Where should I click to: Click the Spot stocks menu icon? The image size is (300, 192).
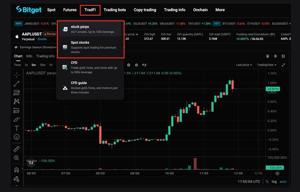[65, 47]
